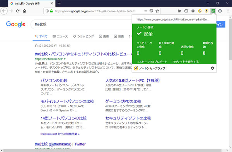The height and width of the screenshot is (152, 232).
Task: Go back with the browser back arrow
Action: click(x=4, y=11)
